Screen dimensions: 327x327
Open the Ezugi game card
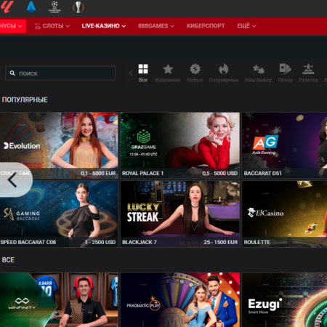(285, 299)
